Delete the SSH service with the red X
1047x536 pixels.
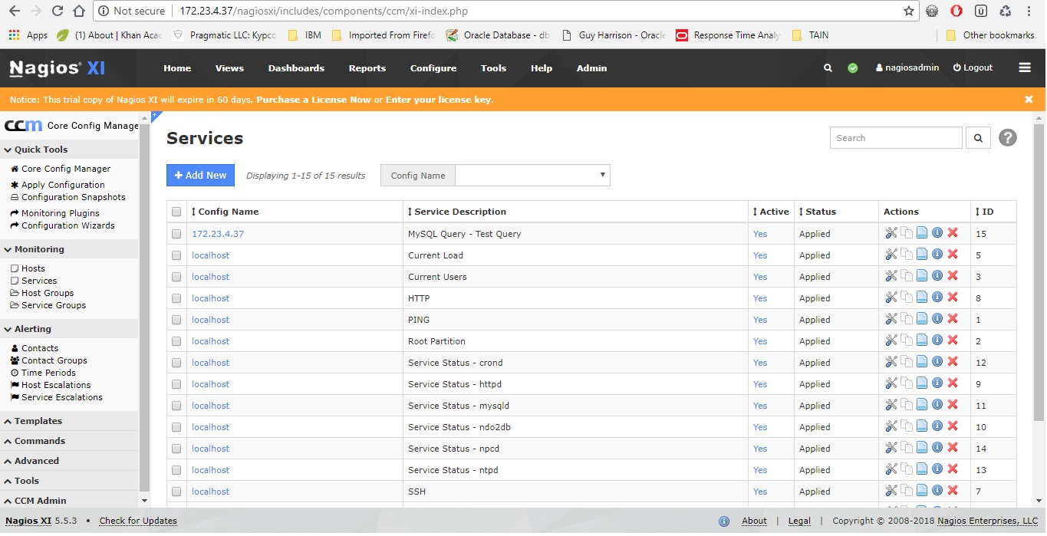(953, 491)
